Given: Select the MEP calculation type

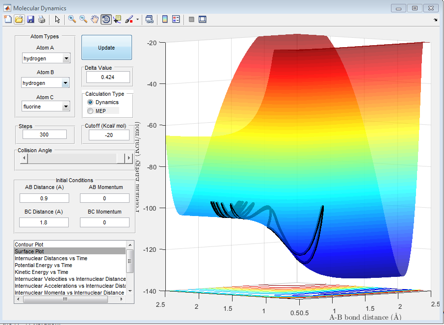Looking at the screenshot, I should [90, 111].
